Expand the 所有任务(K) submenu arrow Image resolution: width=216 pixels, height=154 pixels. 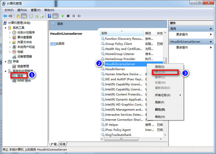click(x=180, y=95)
